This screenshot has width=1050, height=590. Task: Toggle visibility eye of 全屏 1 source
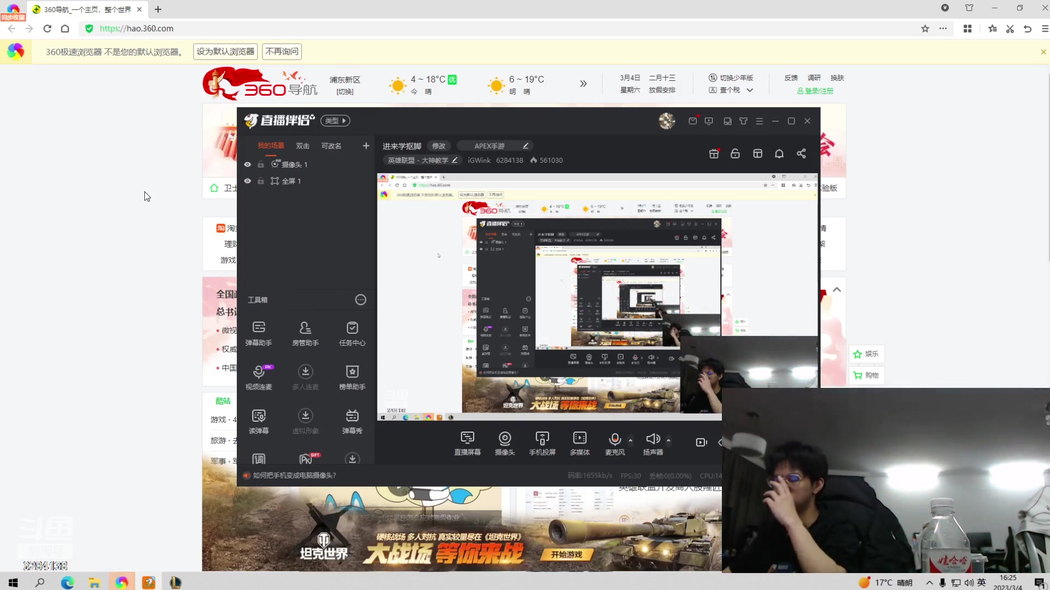pyautogui.click(x=247, y=181)
